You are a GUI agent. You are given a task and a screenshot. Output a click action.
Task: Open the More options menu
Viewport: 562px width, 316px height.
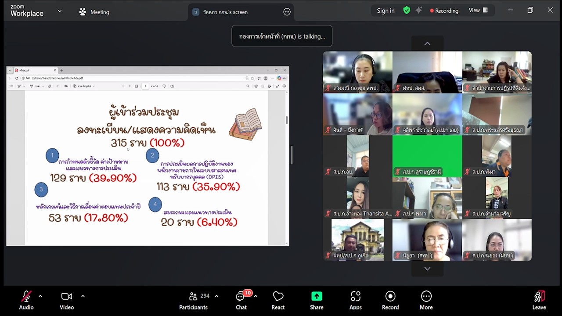pyautogui.click(x=426, y=301)
